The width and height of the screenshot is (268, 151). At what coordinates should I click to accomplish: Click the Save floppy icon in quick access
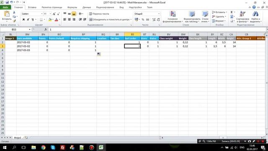click(x=7, y=2)
